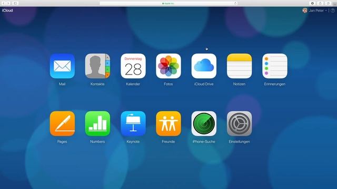Click the Numbers label text
This screenshot has height=189, width=337.
97,142
